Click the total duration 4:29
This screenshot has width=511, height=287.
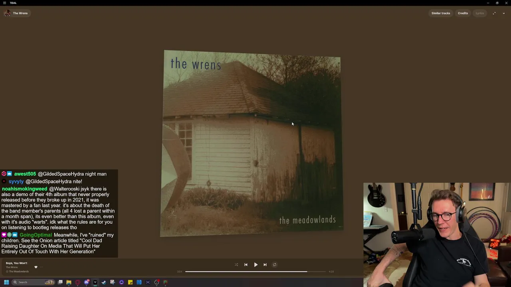331,271
